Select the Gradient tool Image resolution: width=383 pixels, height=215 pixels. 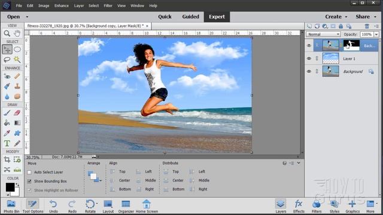pyautogui.click(x=17, y=123)
